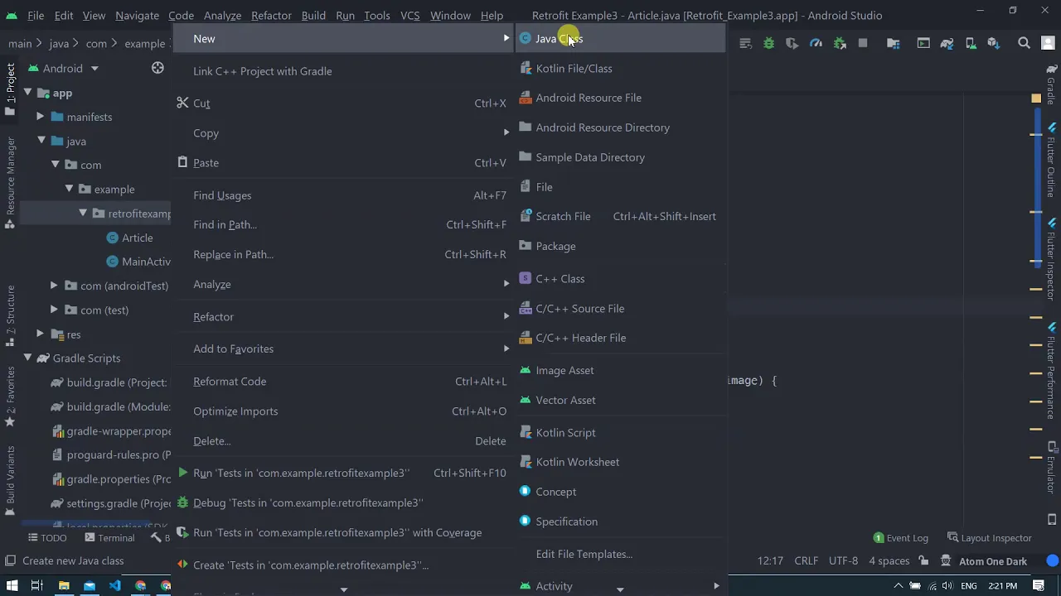Image resolution: width=1061 pixels, height=596 pixels.
Task: Debug tests in com.example.retrofitexample3
Action: 343,503
